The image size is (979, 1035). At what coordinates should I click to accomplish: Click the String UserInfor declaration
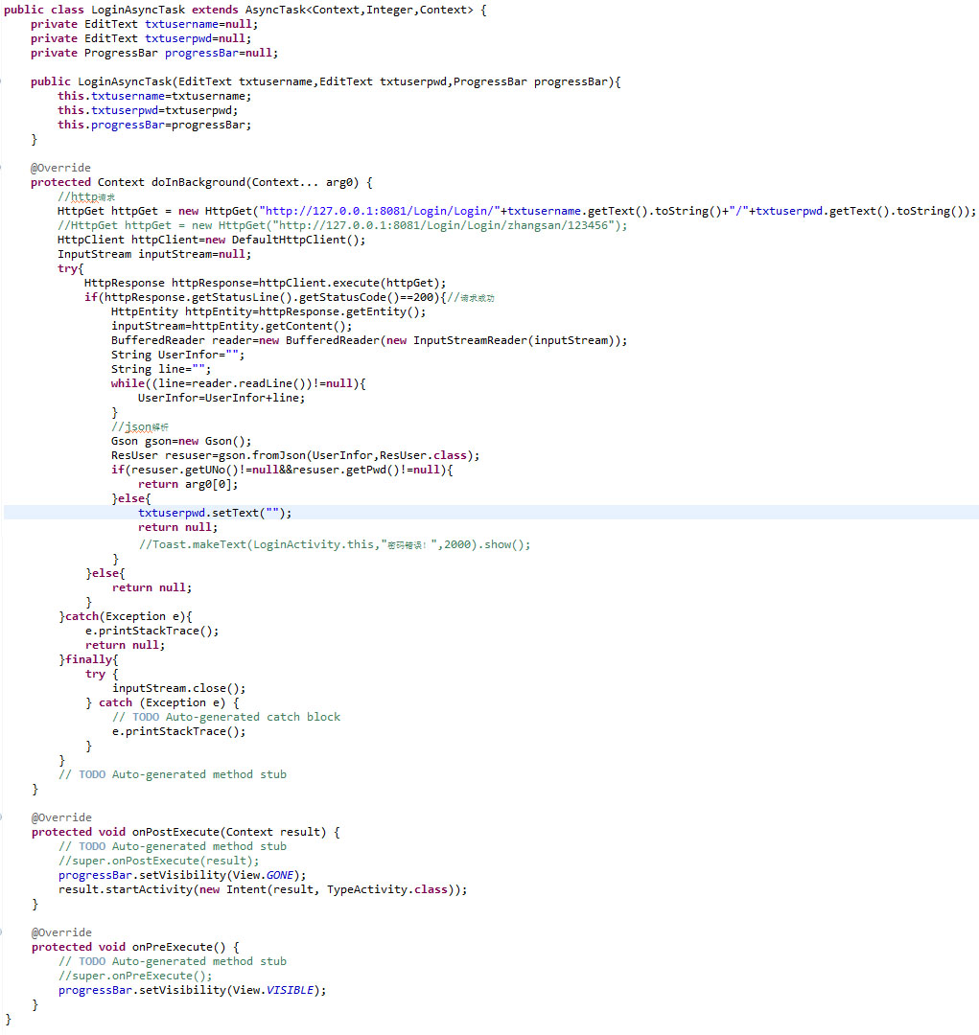click(x=177, y=355)
